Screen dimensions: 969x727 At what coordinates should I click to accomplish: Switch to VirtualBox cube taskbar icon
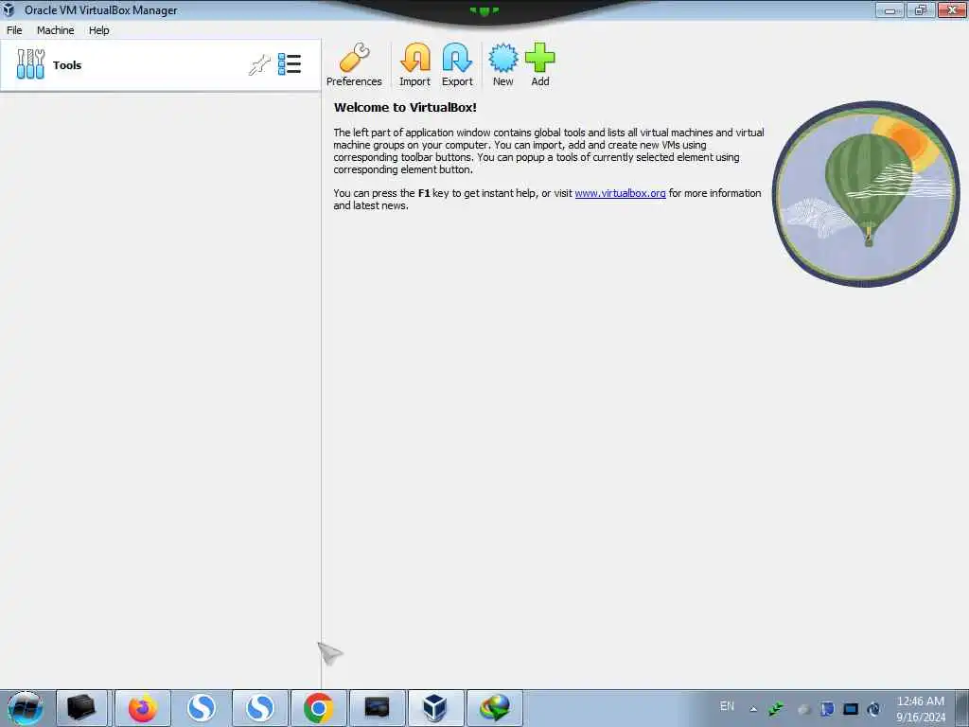click(x=435, y=708)
